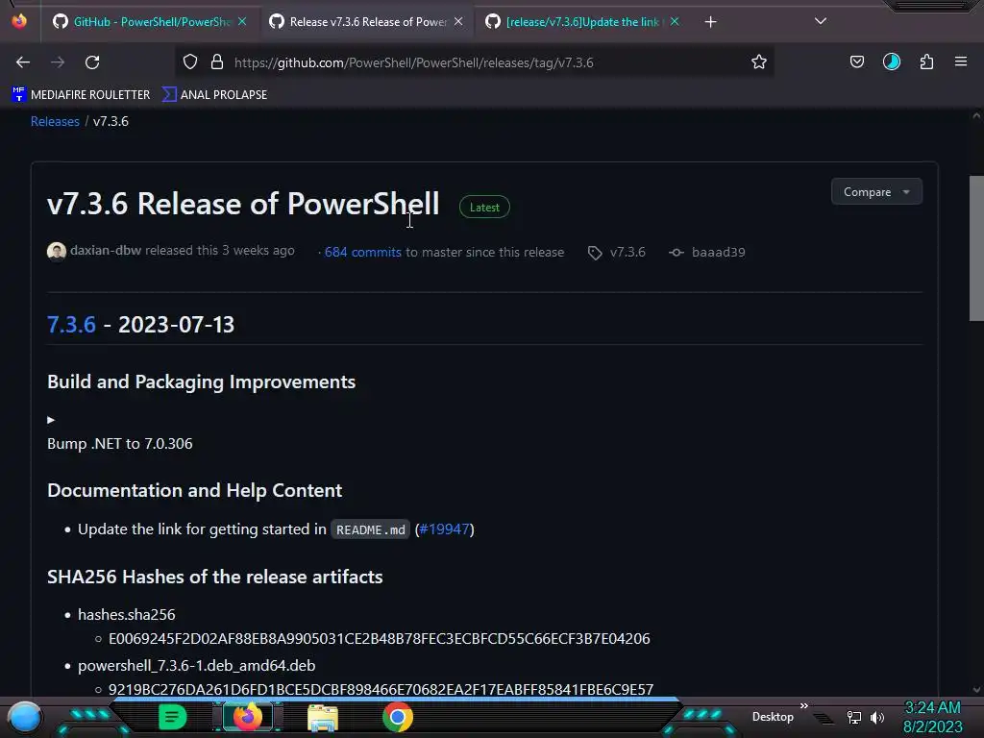Expand the Build and Packaging details triangle

pos(51,420)
